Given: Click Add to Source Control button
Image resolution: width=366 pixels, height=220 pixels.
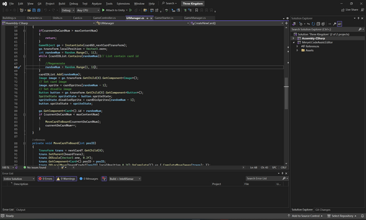Looking at the screenshot, I should tap(305, 216).
